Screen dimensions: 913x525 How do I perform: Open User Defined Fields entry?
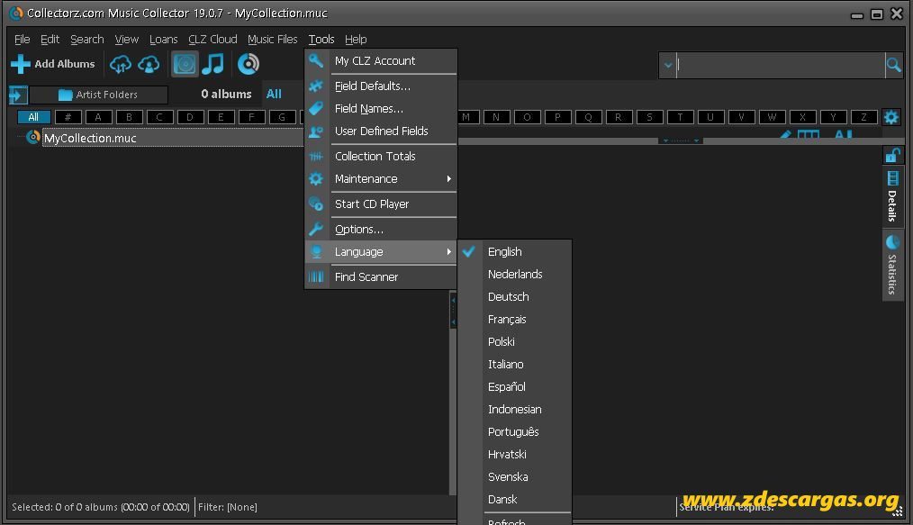click(x=381, y=131)
